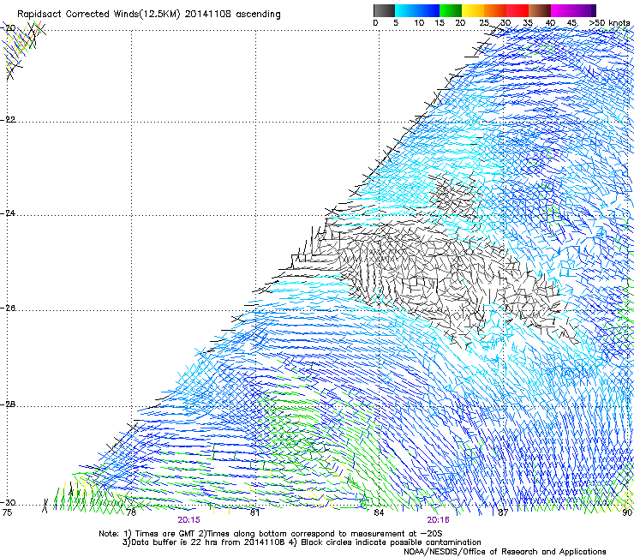Click the latitude label '-26'
Viewport: 634px width, 557px height.
tap(8, 308)
